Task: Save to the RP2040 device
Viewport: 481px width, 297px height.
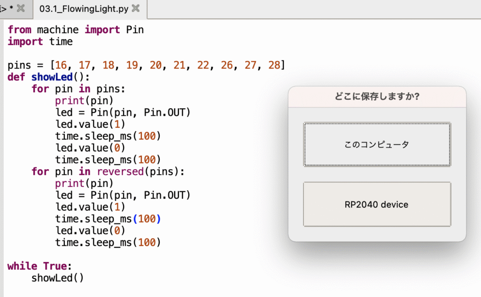Action: (377, 204)
